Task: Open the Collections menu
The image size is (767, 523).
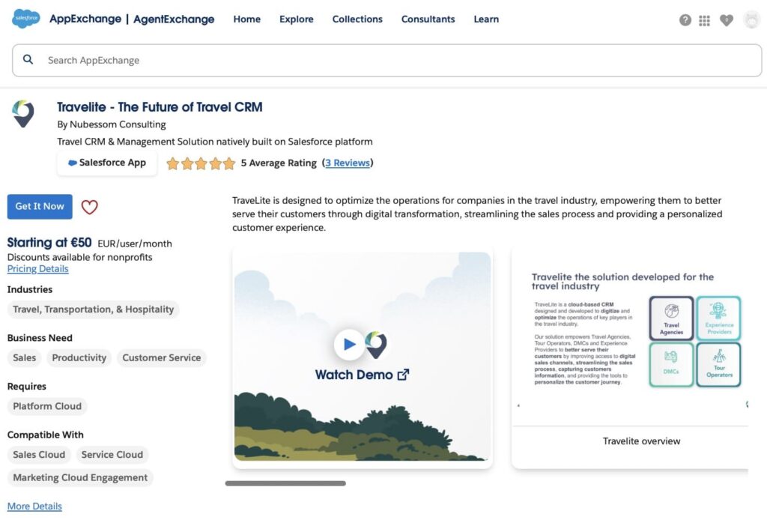Action: [x=357, y=19]
